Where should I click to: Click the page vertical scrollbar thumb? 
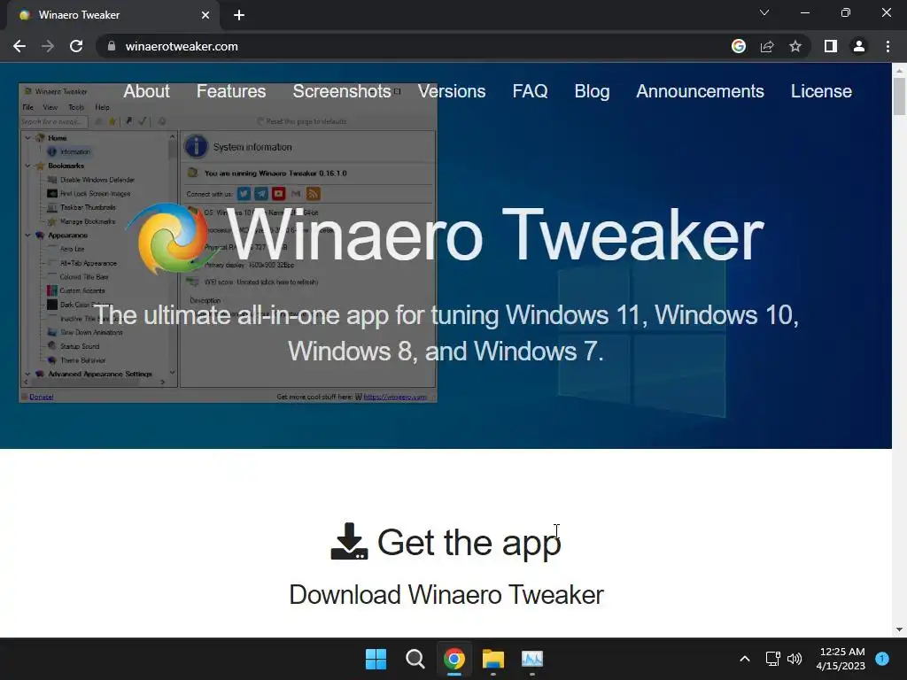[900, 97]
